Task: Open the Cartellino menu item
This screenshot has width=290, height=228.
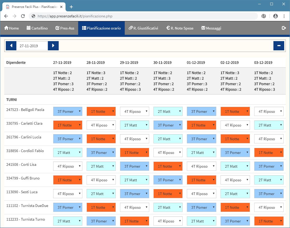Action: click(37, 28)
